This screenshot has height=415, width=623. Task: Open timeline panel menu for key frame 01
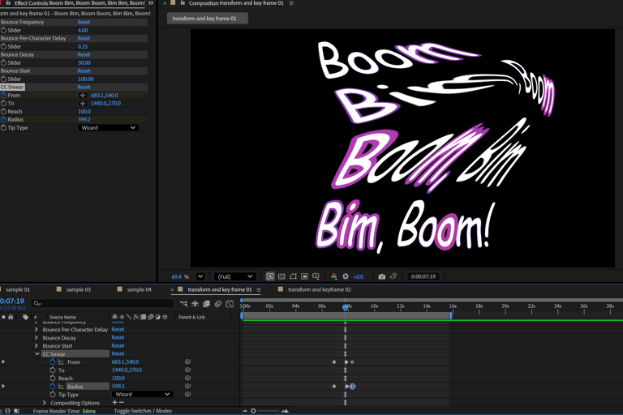259,290
